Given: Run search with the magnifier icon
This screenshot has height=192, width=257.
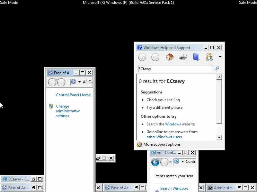Looking at the screenshot, I should [x=217, y=68].
